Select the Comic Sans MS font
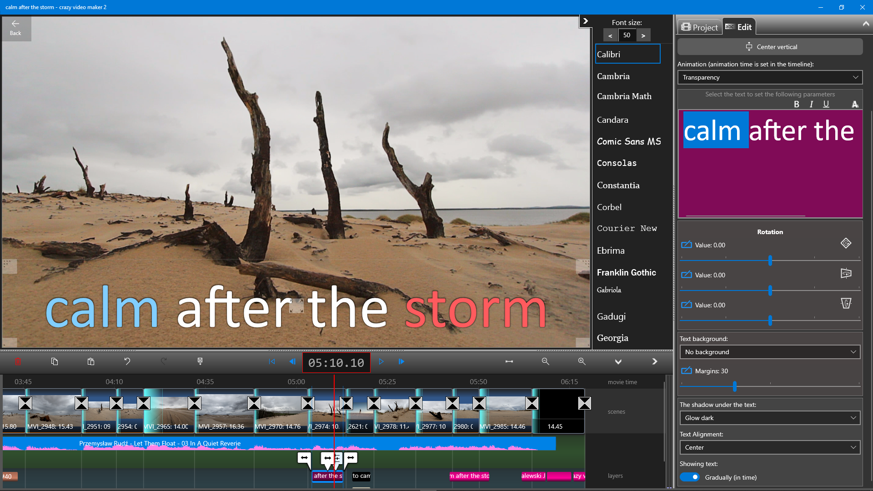873x491 pixels. [x=629, y=141]
